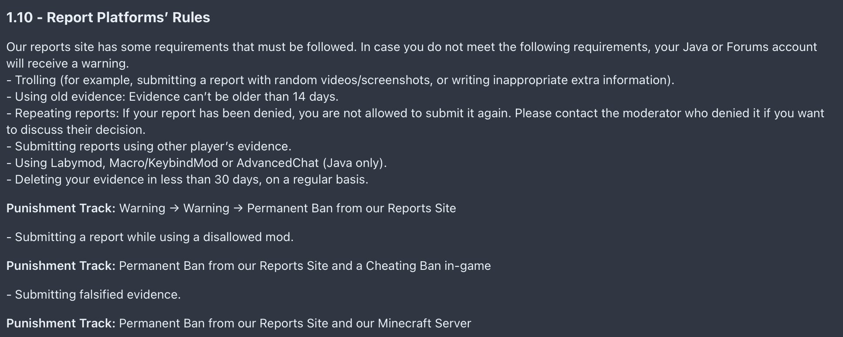Click "Permanent Ban from our Reports Site" after Warning arrows

[x=352, y=208]
